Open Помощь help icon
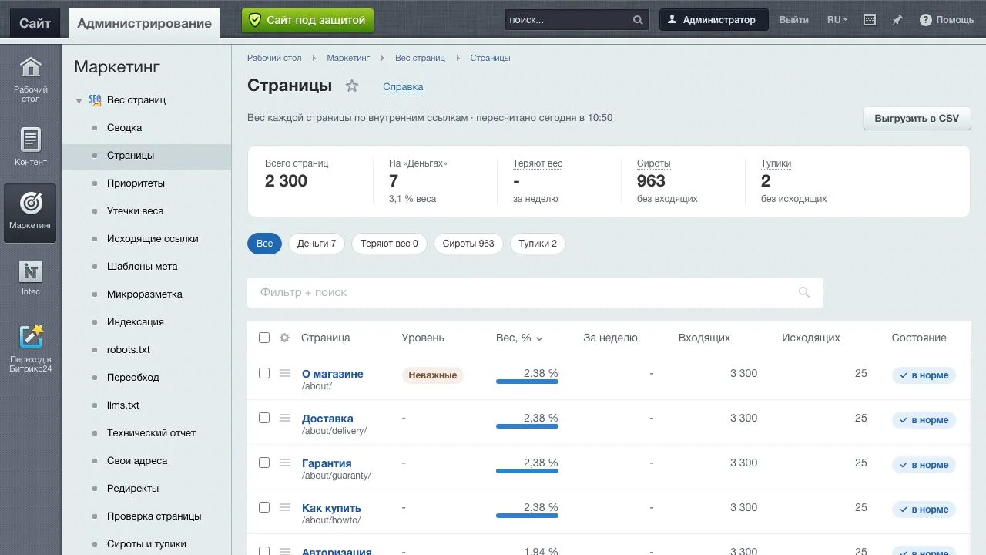This screenshot has width=986, height=555. click(x=926, y=20)
